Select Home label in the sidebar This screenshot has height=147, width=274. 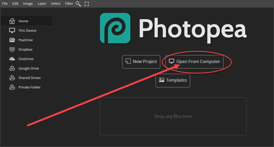[x=23, y=21]
